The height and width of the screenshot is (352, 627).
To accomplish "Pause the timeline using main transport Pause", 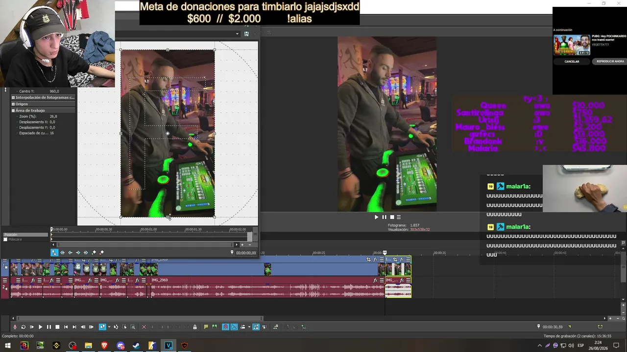I will click(48, 327).
